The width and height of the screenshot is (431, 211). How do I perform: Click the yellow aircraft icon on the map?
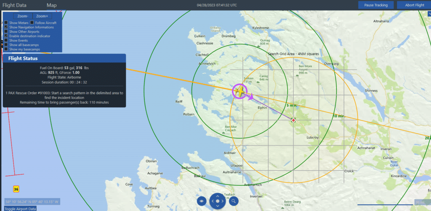tap(239, 91)
